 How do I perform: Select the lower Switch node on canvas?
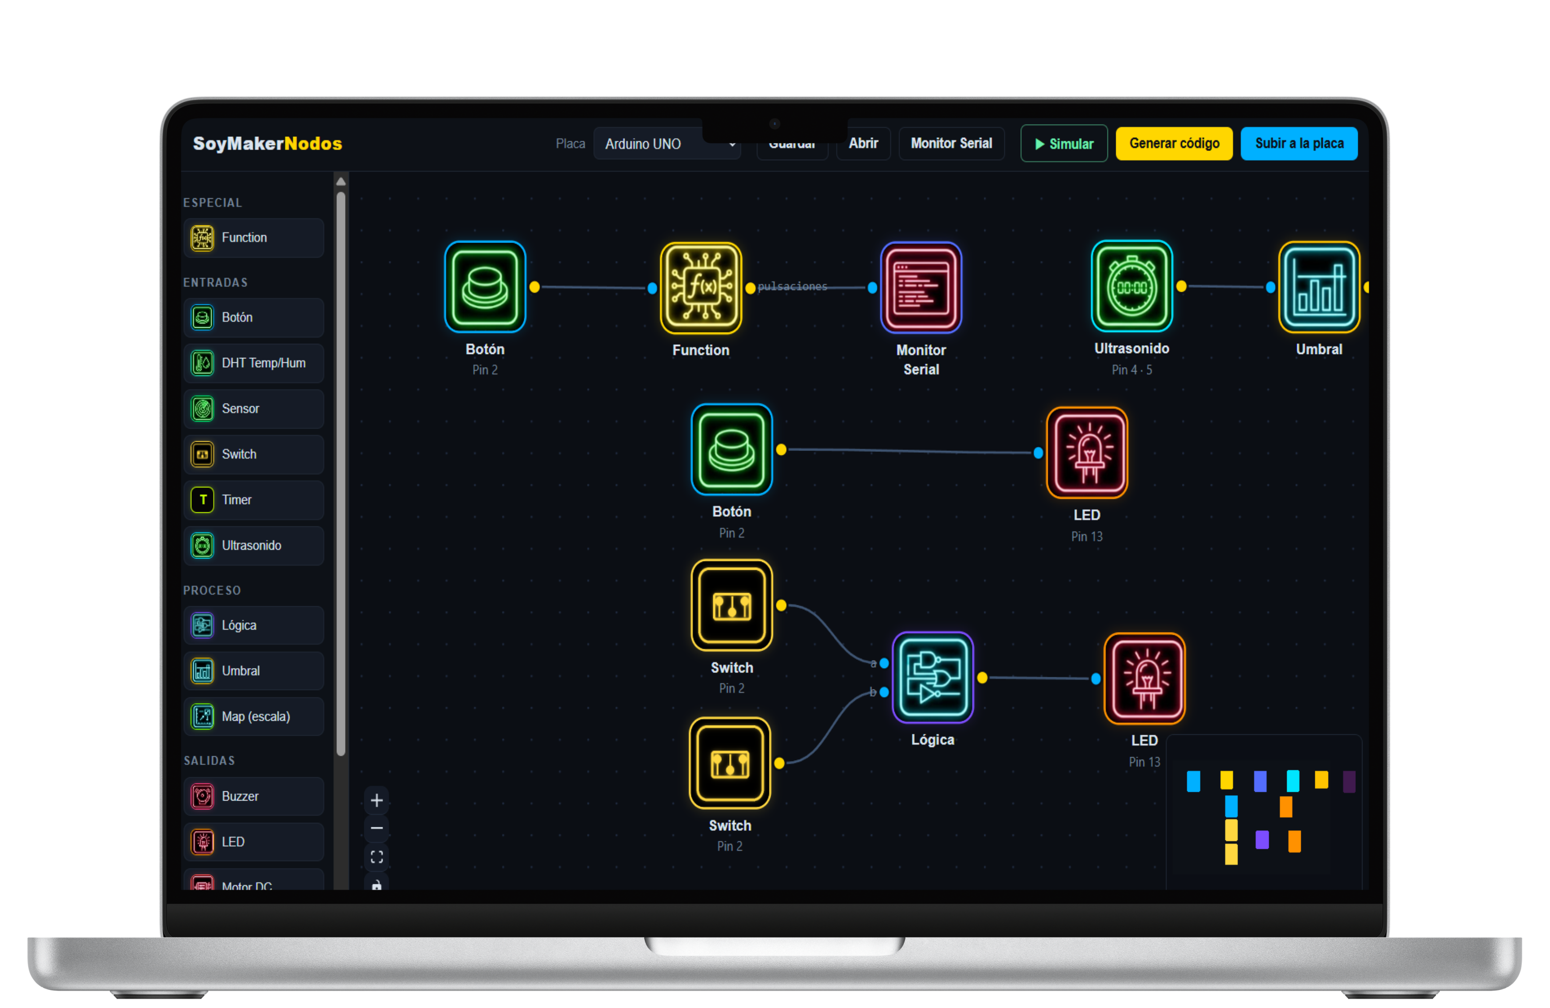pyautogui.click(x=730, y=763)
